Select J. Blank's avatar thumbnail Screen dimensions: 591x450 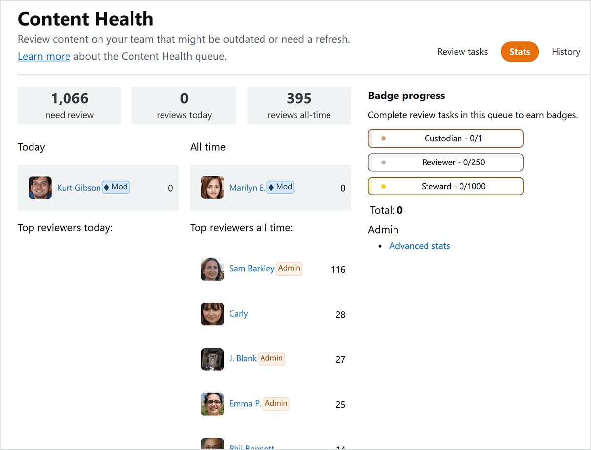[x=212, y=359]
